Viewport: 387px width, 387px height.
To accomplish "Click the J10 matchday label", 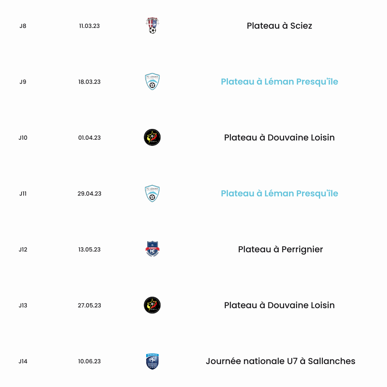I will click(23, 138).
